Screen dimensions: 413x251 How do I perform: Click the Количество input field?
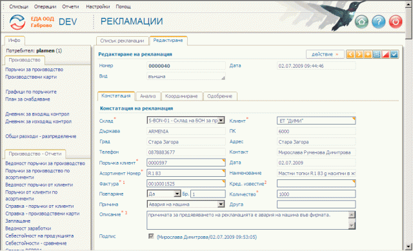[x=316, y=194]
